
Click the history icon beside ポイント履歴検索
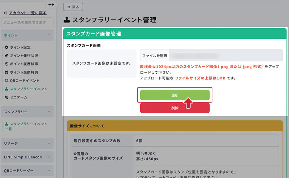(7, 64)
